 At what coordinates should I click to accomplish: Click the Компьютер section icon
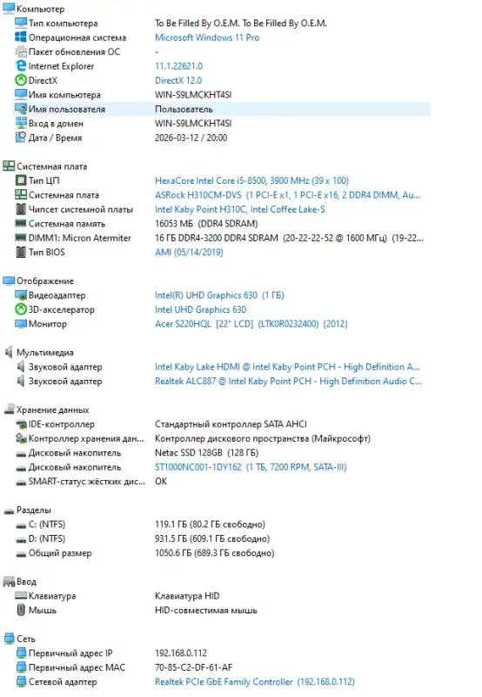tap(9, 9)
